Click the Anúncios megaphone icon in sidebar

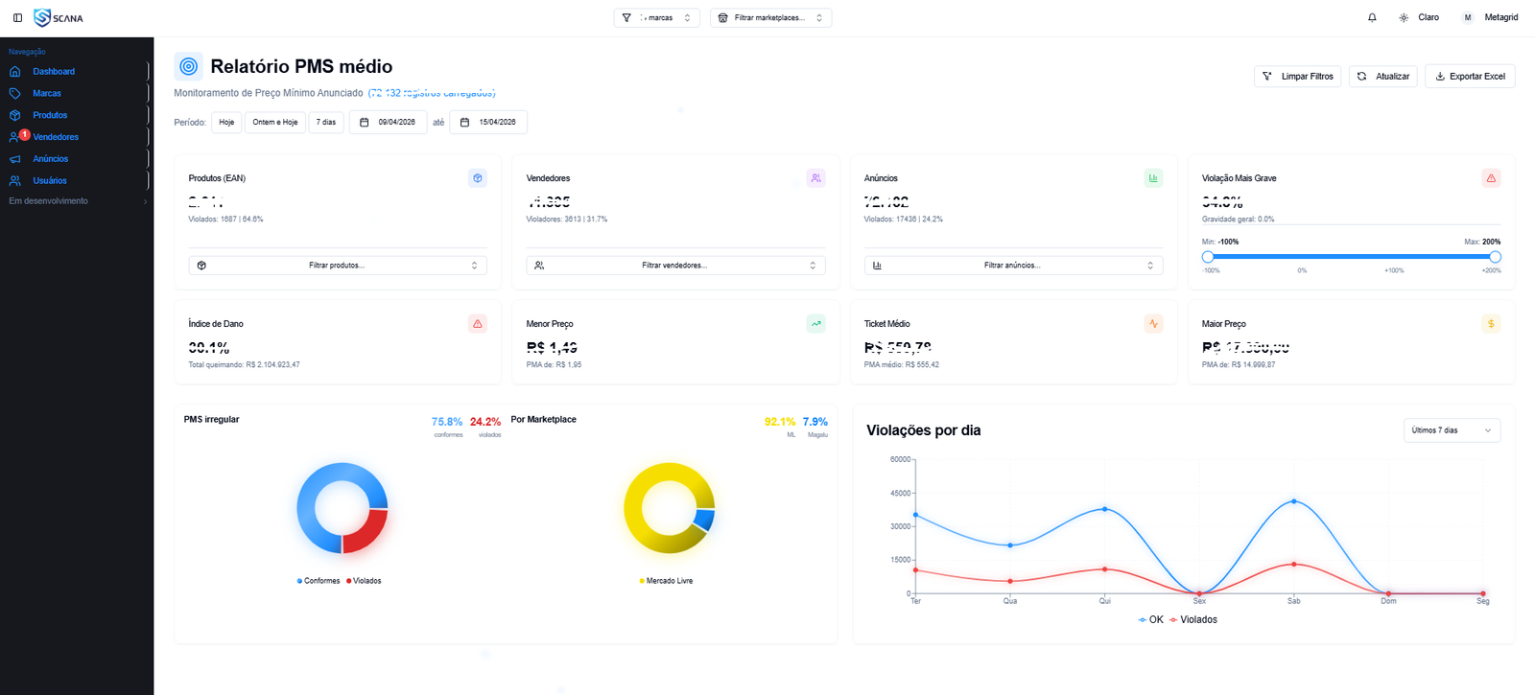click(x=14, y=159)
